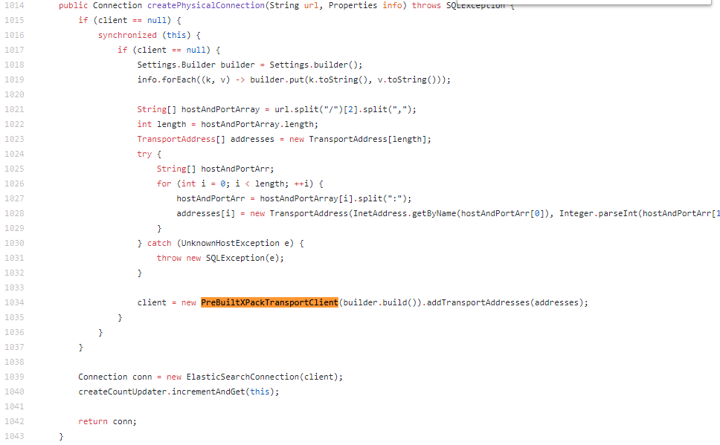Screen dimensions: 720x445
Task: Click createCountUpdater identifier
Action: point(122,392)
